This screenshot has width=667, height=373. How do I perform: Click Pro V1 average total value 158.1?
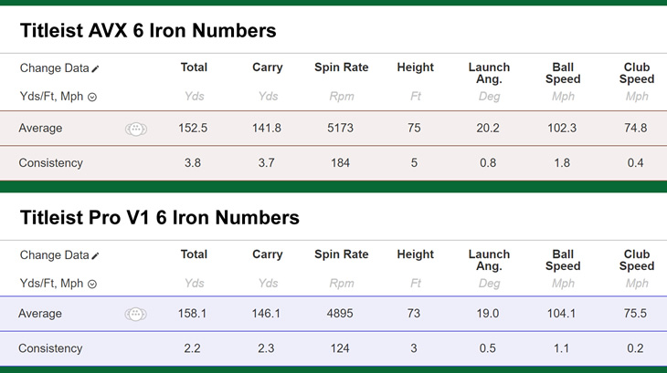tap(192, 314)
